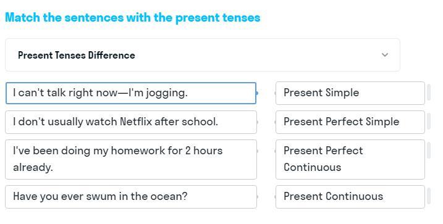Screen dimensions: 443x224
Task: Choose the Present Continuous answer box
Action: point(350,197)
